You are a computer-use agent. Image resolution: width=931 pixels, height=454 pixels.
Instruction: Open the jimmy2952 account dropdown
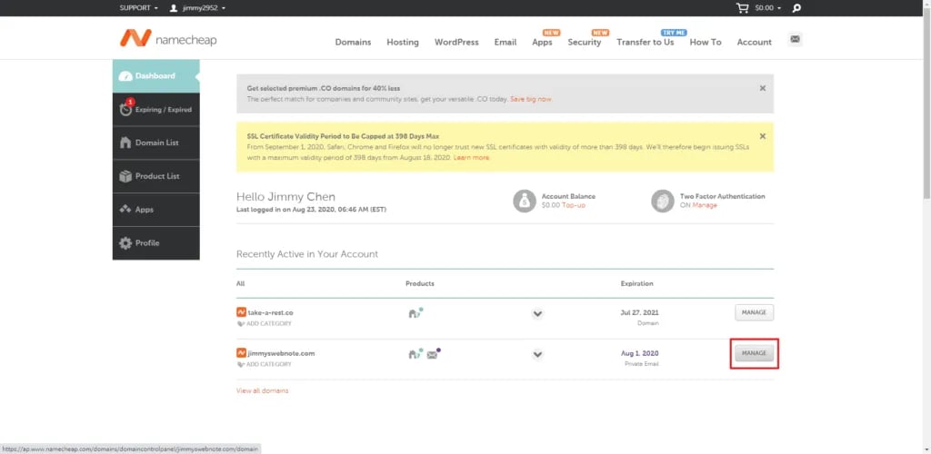(x=204, y=7)
